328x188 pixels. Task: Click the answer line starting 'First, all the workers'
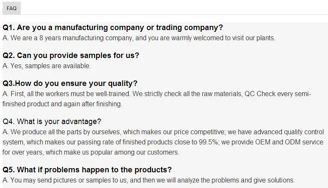[157, 94]
